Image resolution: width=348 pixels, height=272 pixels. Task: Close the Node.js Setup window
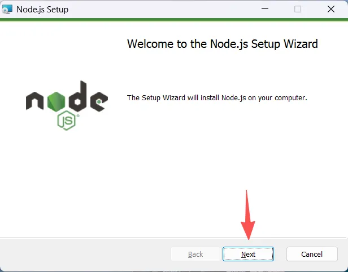331,9
